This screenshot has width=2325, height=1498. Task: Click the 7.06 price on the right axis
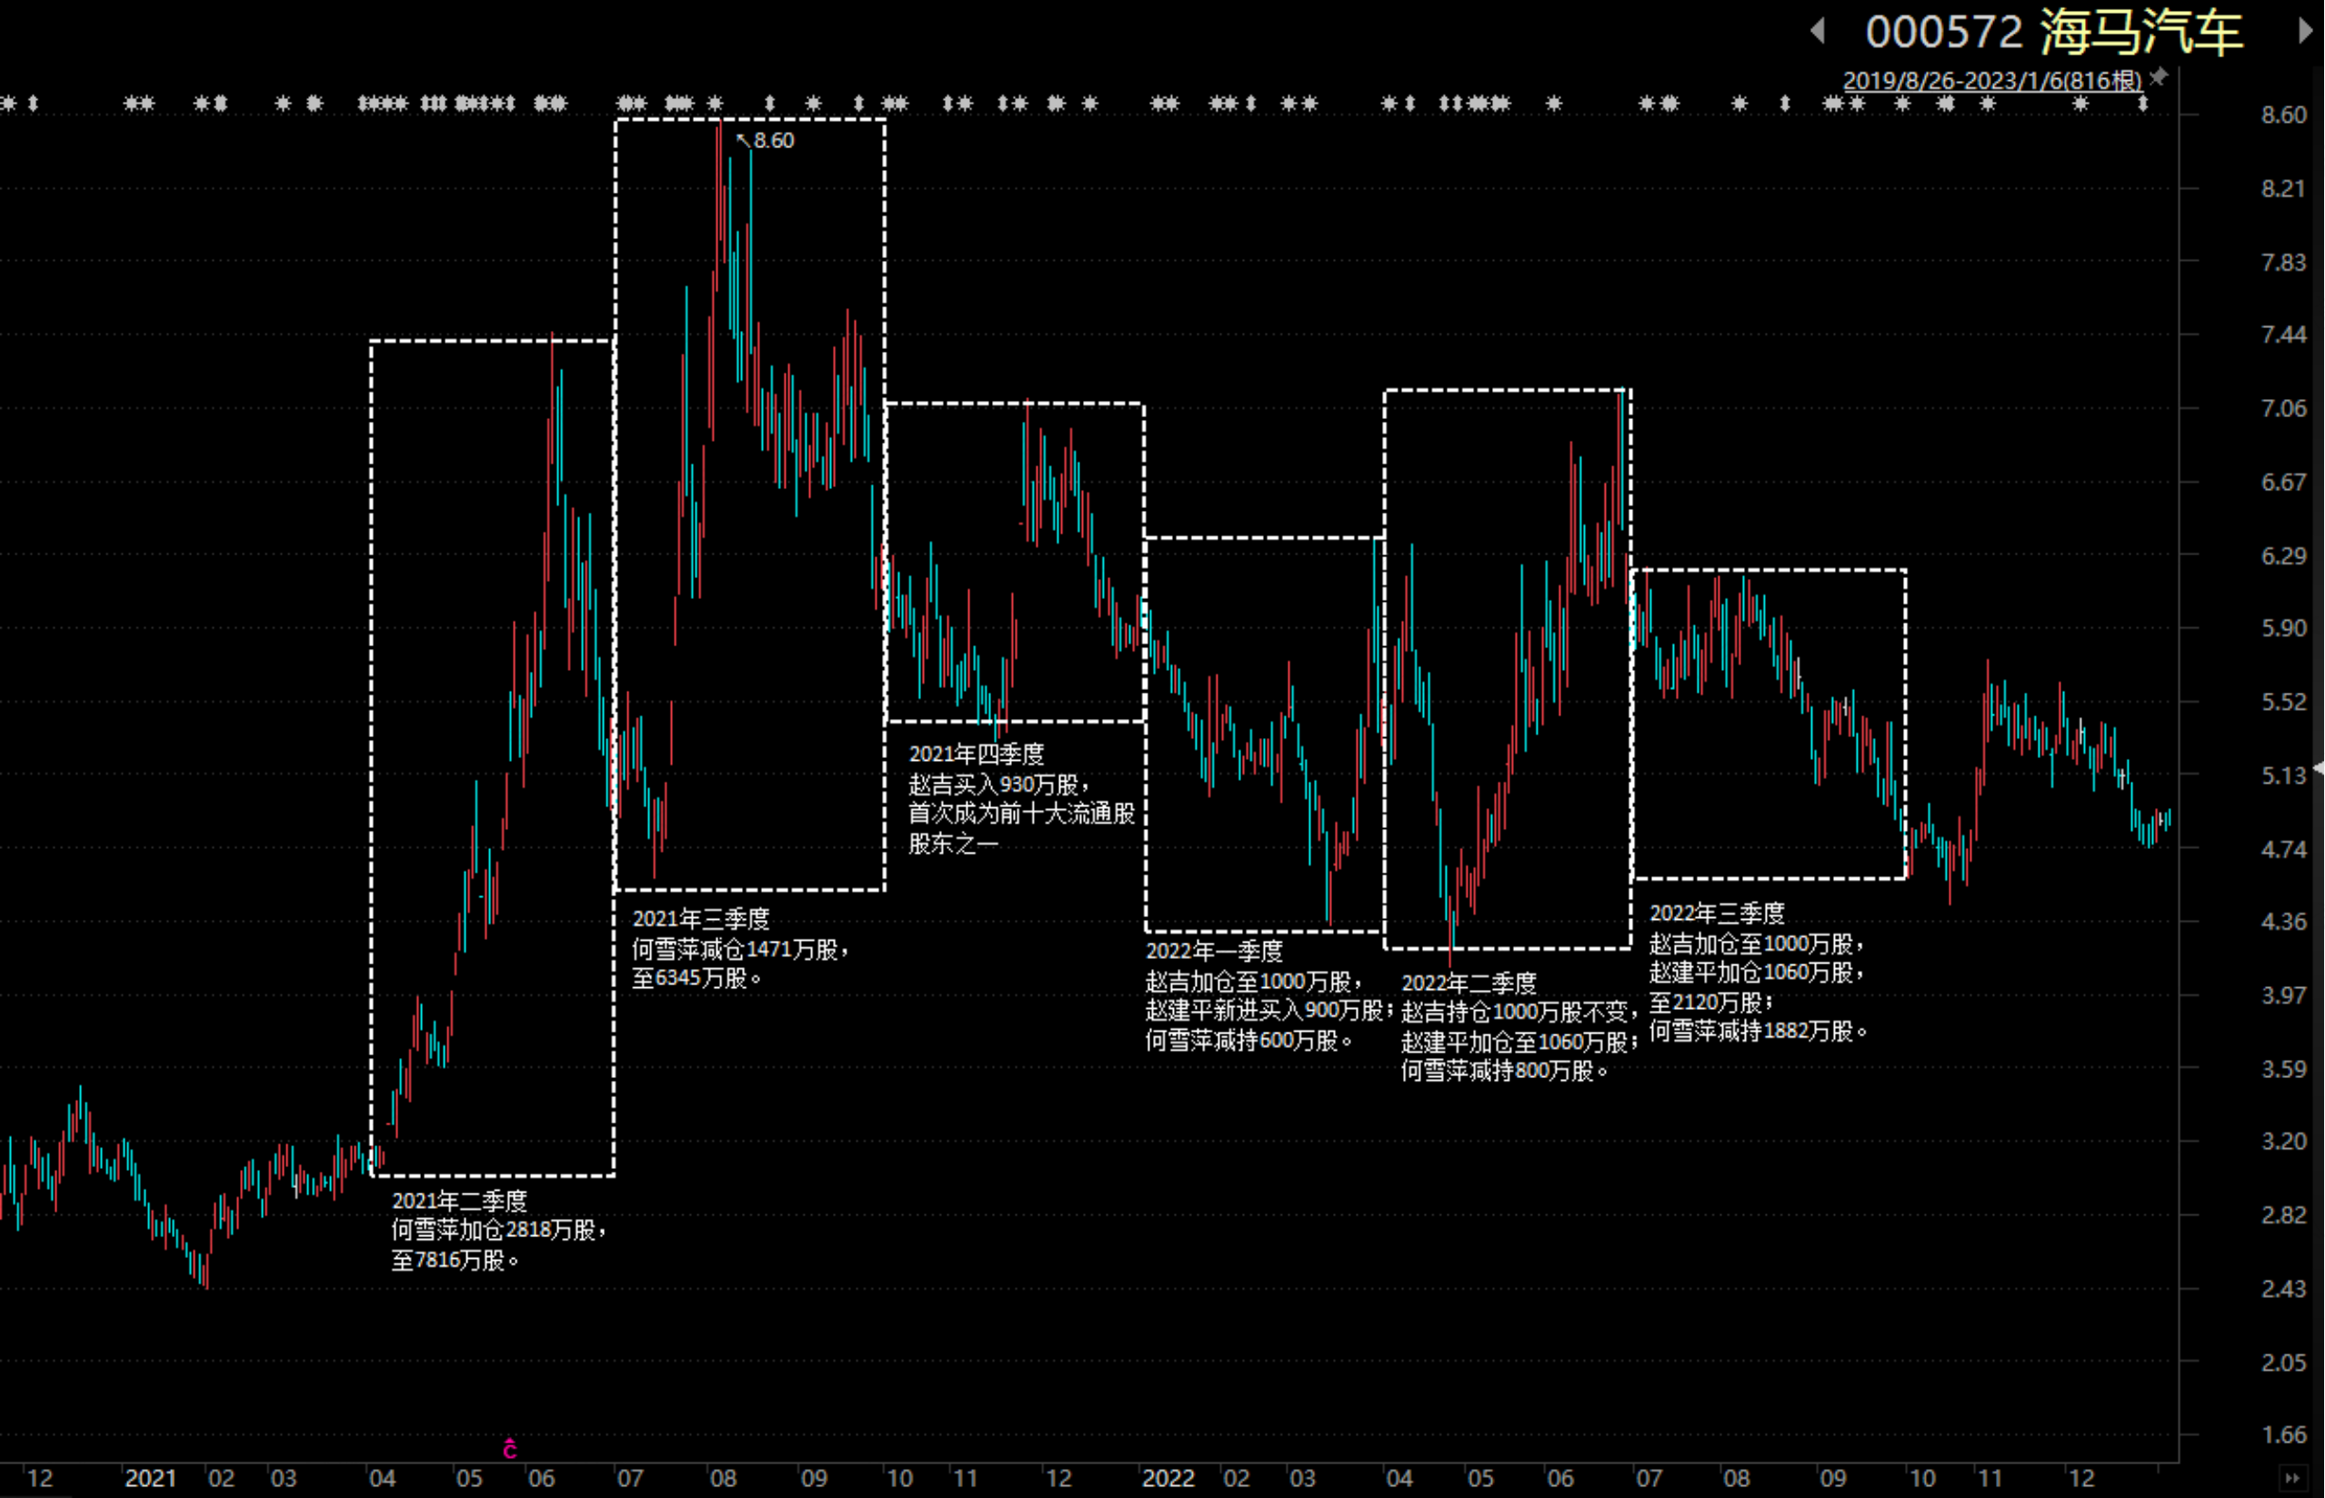(x=2283, y=407)
